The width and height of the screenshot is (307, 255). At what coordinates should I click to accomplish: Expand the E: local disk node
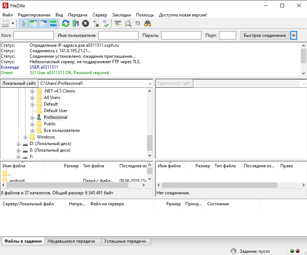tap(18, 151)
